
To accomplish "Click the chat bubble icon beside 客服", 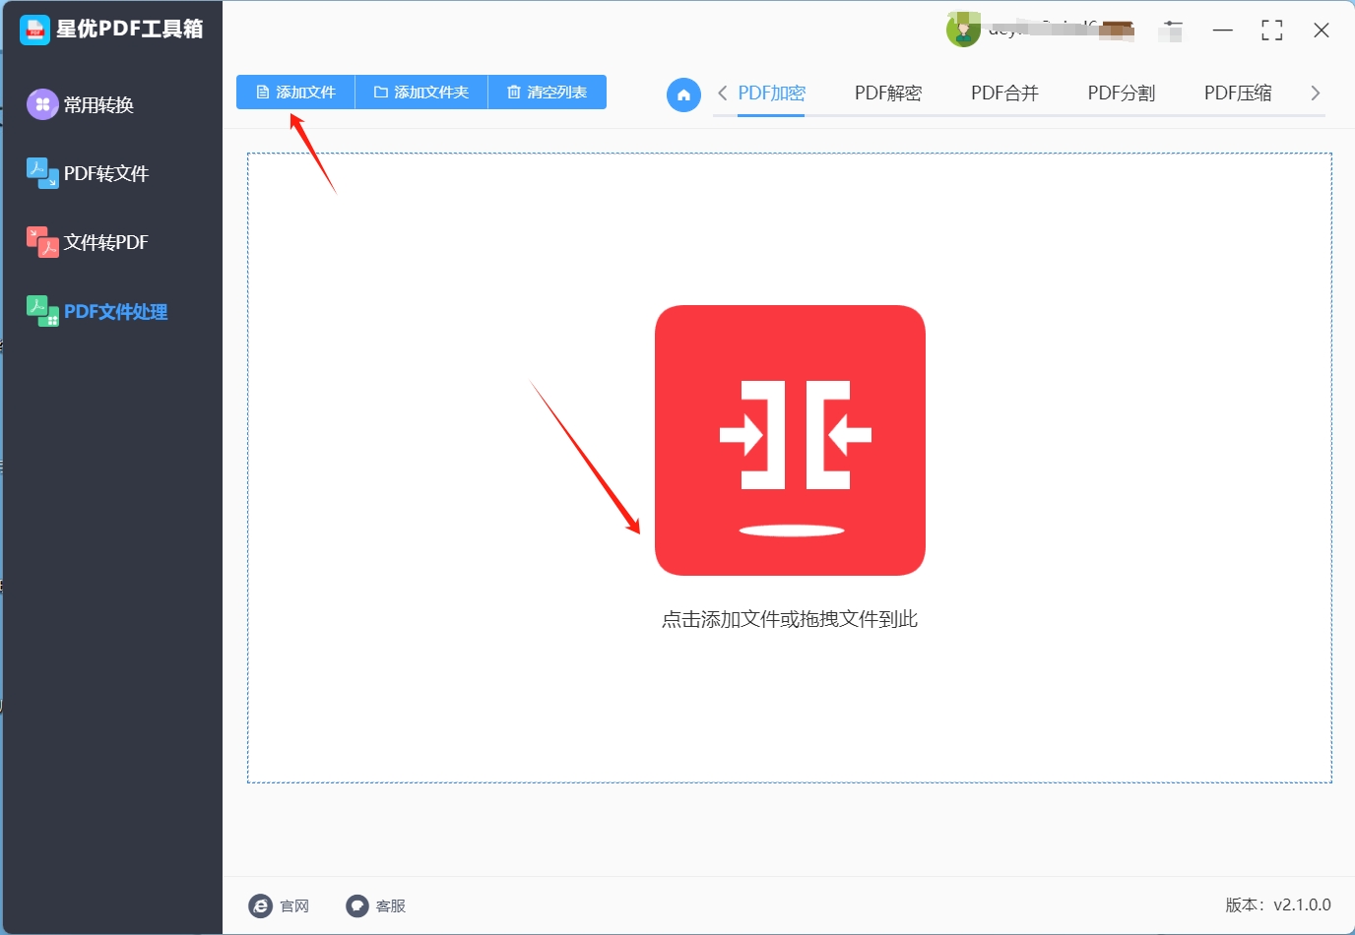I will click(357, 905).
